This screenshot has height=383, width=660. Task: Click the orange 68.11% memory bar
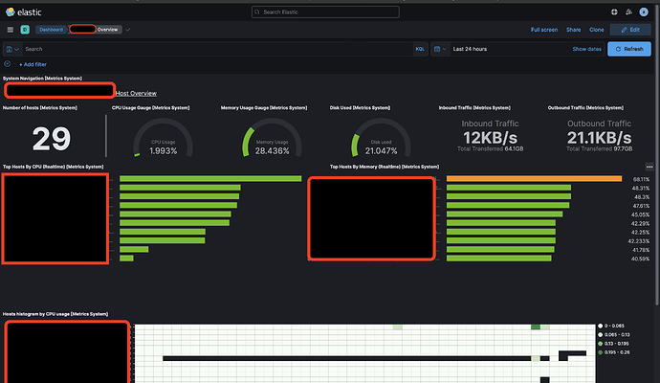(x=534, y=179)
